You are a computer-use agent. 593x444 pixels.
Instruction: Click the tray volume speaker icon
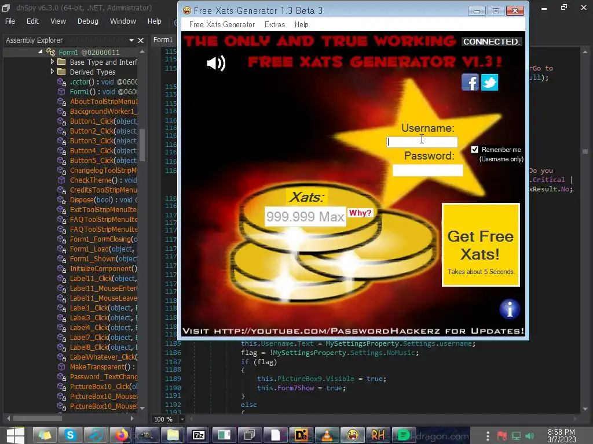[530, 436]
